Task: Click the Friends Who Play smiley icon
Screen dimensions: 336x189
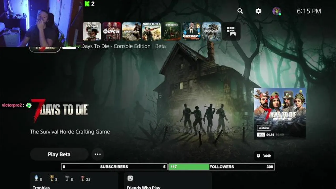Action: click(130, 178)
